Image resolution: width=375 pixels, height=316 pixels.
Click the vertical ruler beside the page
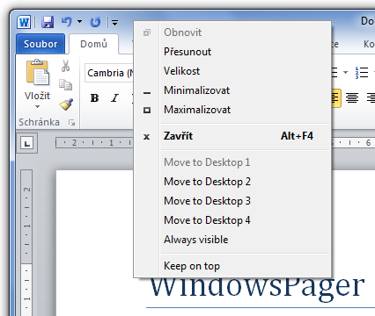click(26, 243)
